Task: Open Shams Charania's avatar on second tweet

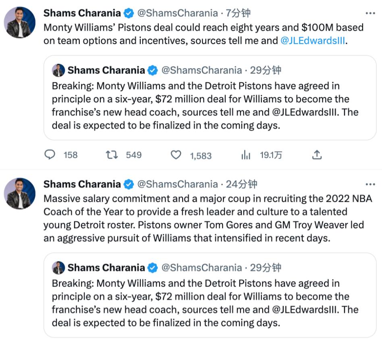Action: pyautogui.click(x=20, y=194)
